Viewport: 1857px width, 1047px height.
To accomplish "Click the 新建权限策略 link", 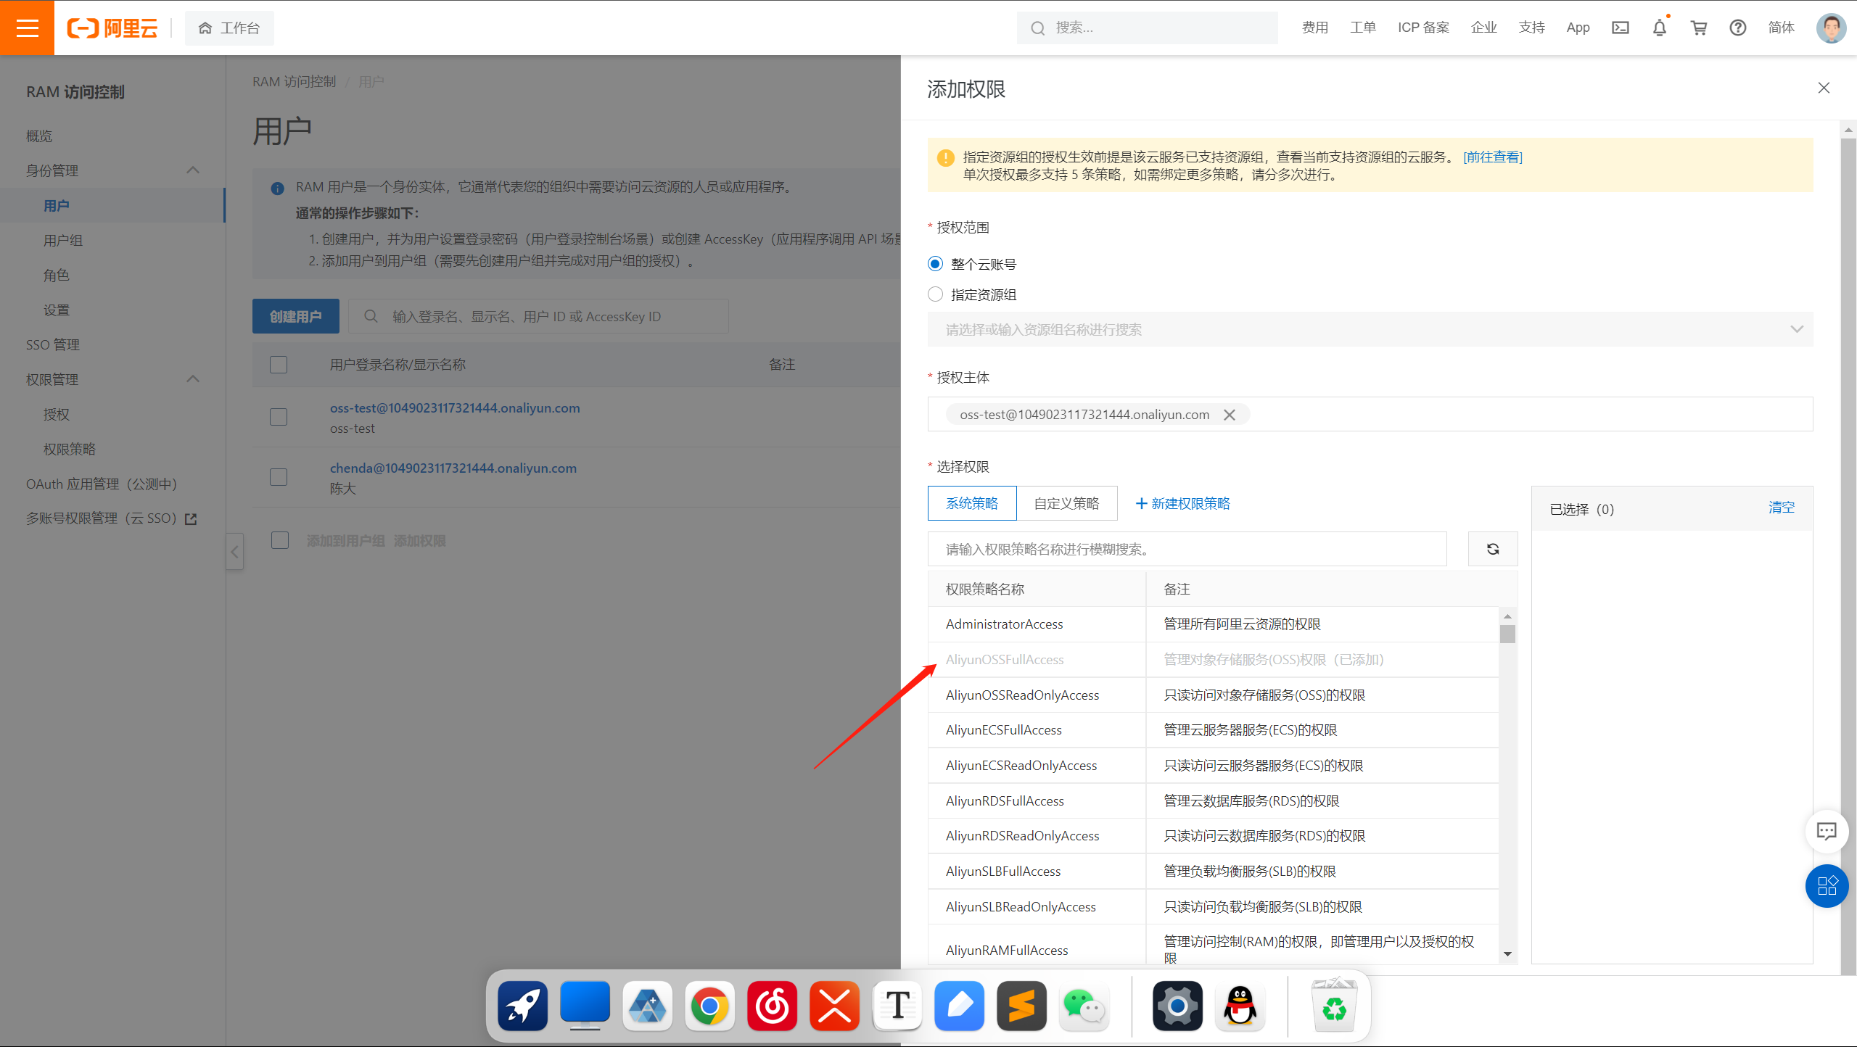I will pos(1182,503).
